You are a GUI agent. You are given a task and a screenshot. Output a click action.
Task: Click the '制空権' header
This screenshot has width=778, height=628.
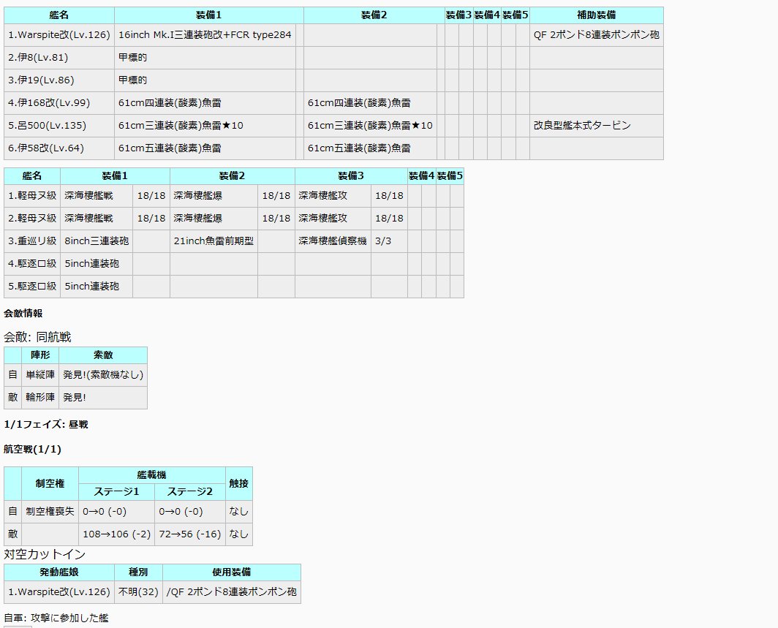(x=50, y=484)
